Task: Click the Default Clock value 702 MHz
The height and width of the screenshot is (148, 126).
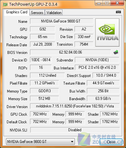Action: point(40,122)
